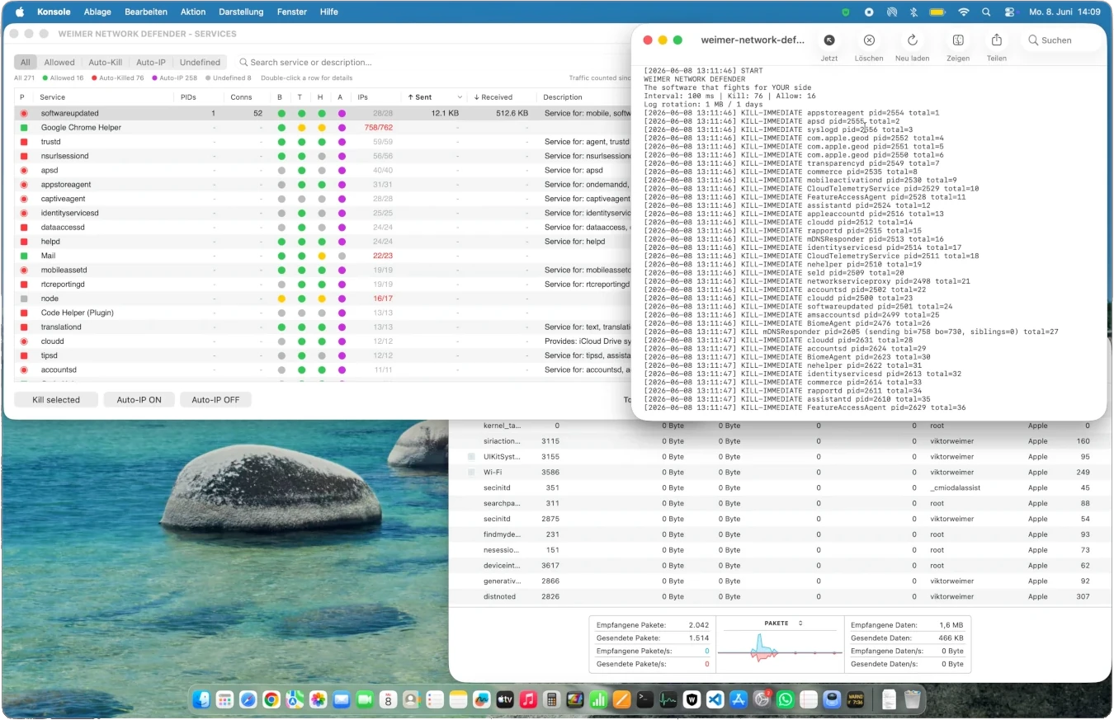Open Control Center from the menu bar

click(x=1009, y=12)
